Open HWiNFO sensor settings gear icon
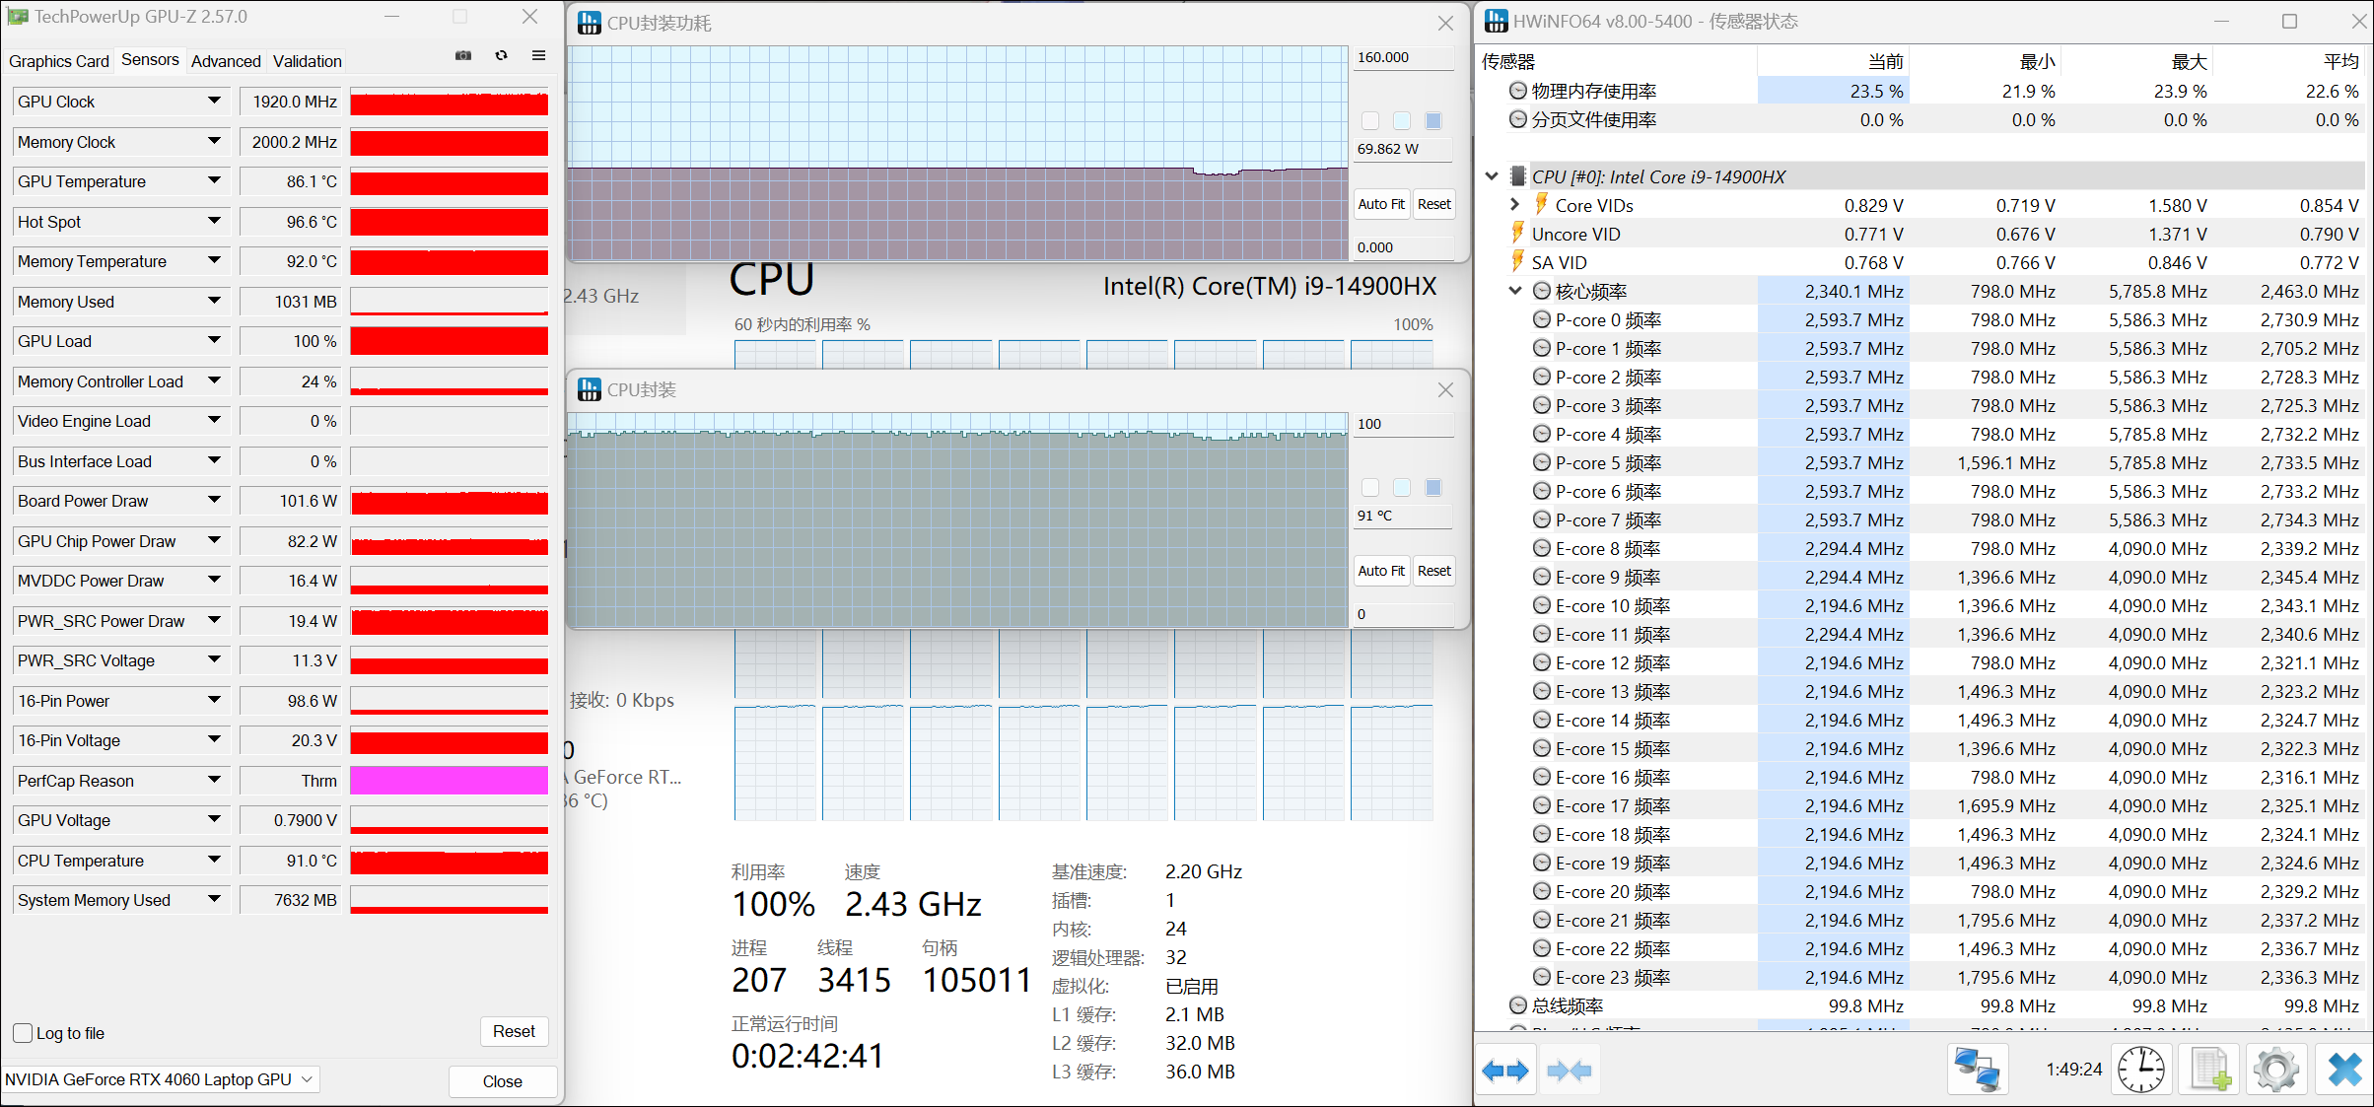This screenshot has height=1107, width=2374. click(2275, 1071)
